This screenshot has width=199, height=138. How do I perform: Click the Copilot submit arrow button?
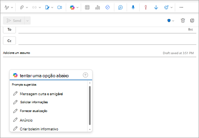coord(85,75)
